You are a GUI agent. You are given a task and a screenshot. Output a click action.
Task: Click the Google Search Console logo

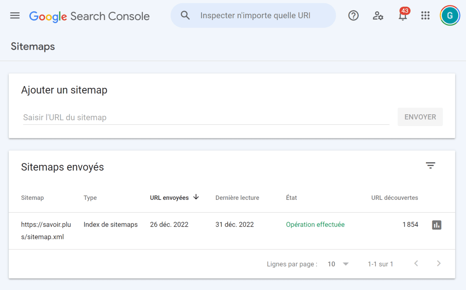pyautogui.click(x=89, y=16)
